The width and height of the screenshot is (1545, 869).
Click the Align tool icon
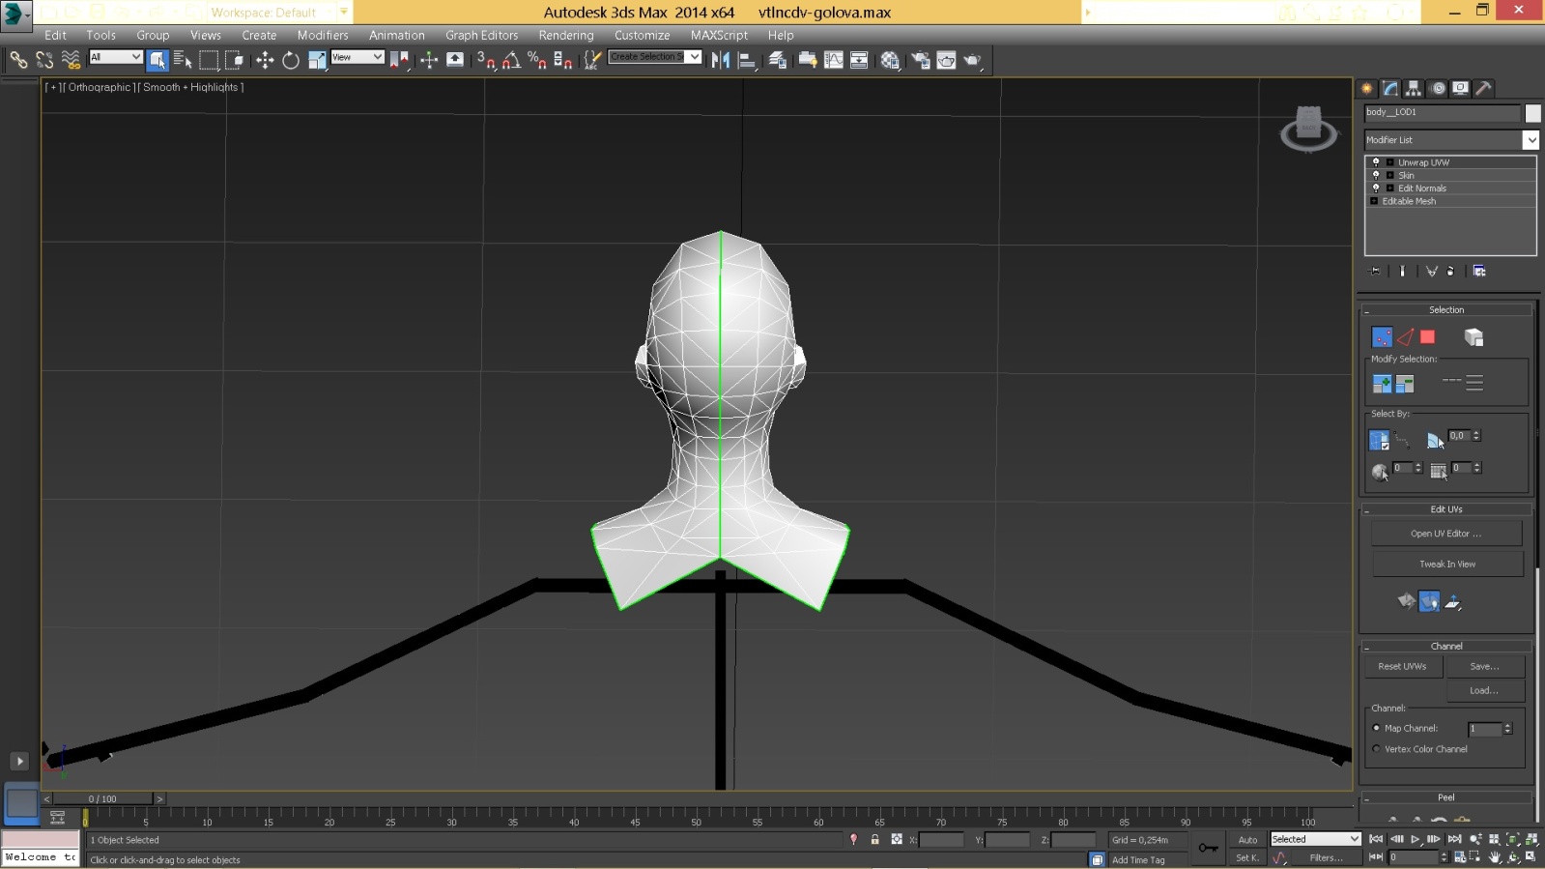[747, 60]
